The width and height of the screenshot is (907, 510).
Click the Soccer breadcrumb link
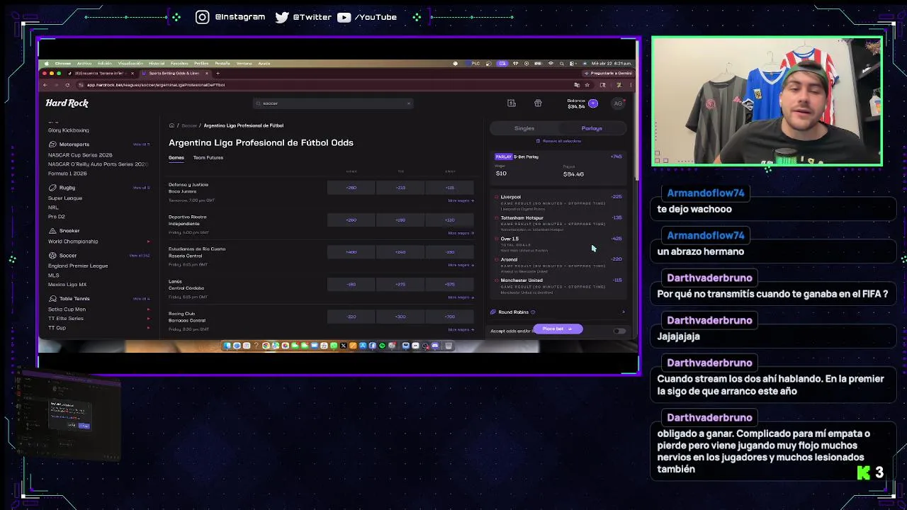coord(189,125)
